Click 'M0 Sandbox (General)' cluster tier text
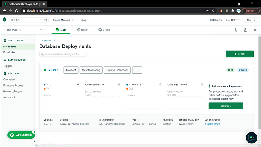Viewport: 261px width, 147px height. pyautogui.click(x=112, y=124)
